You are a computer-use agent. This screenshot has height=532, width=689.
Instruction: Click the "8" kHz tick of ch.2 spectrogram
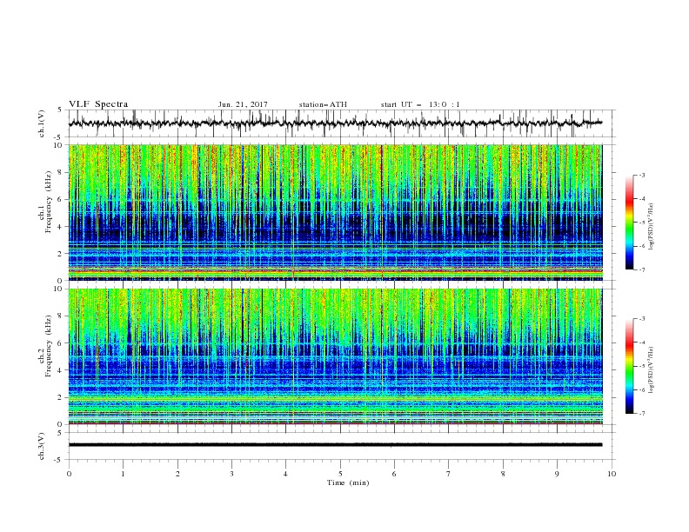[x=61, y=316]
